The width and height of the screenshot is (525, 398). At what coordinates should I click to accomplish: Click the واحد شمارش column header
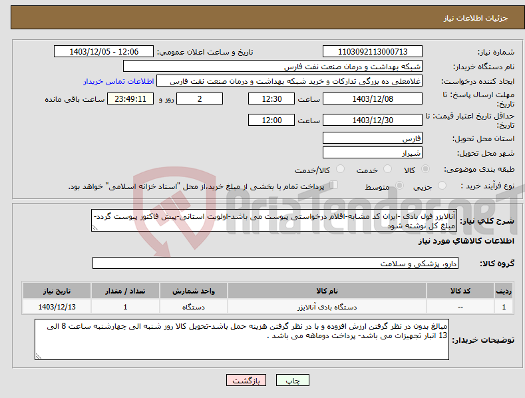(x=193, y=291)
